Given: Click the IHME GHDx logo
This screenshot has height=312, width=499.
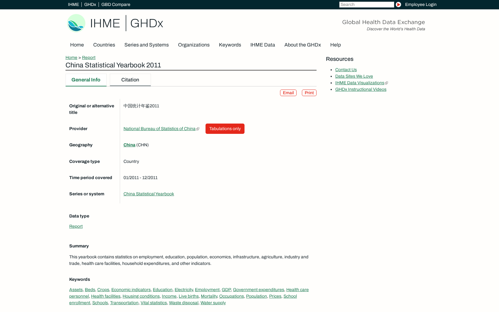Looking at the screenshot, I should click(x=115, y=23).
